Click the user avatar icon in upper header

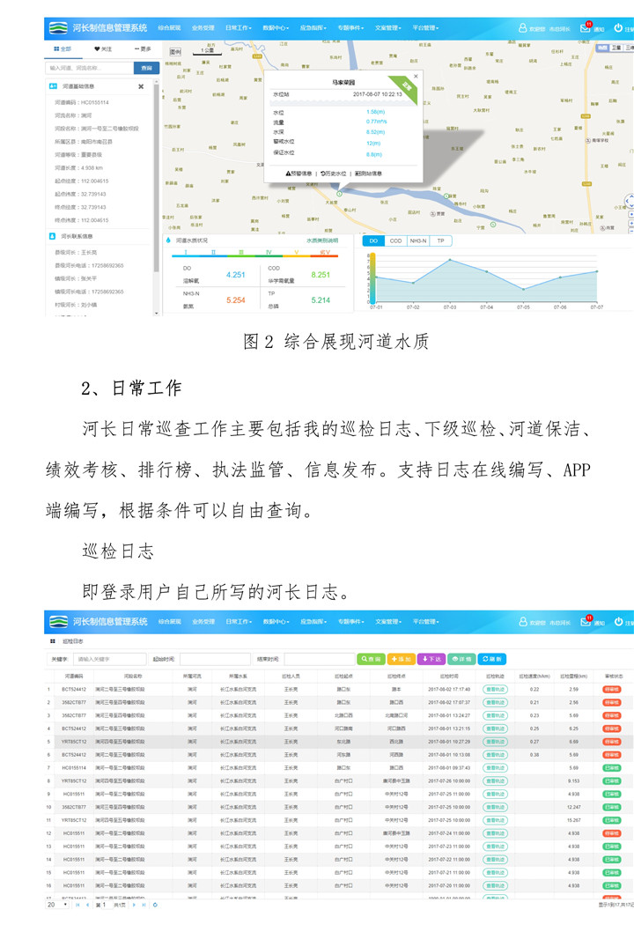pyautogui.click(x=523, y=28)
